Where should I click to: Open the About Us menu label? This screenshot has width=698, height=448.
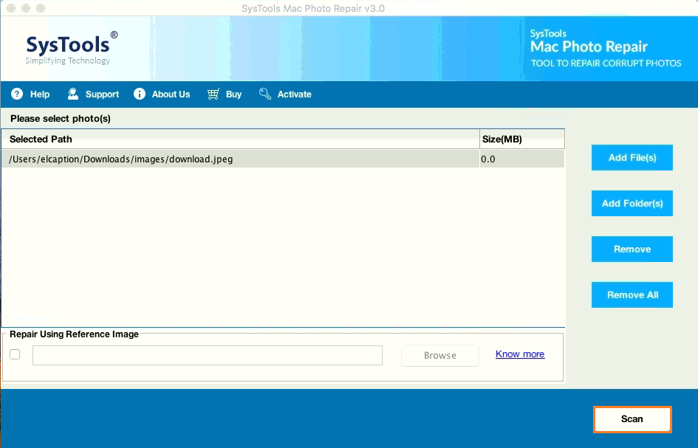pyautogui.click(x=171, y=94)
